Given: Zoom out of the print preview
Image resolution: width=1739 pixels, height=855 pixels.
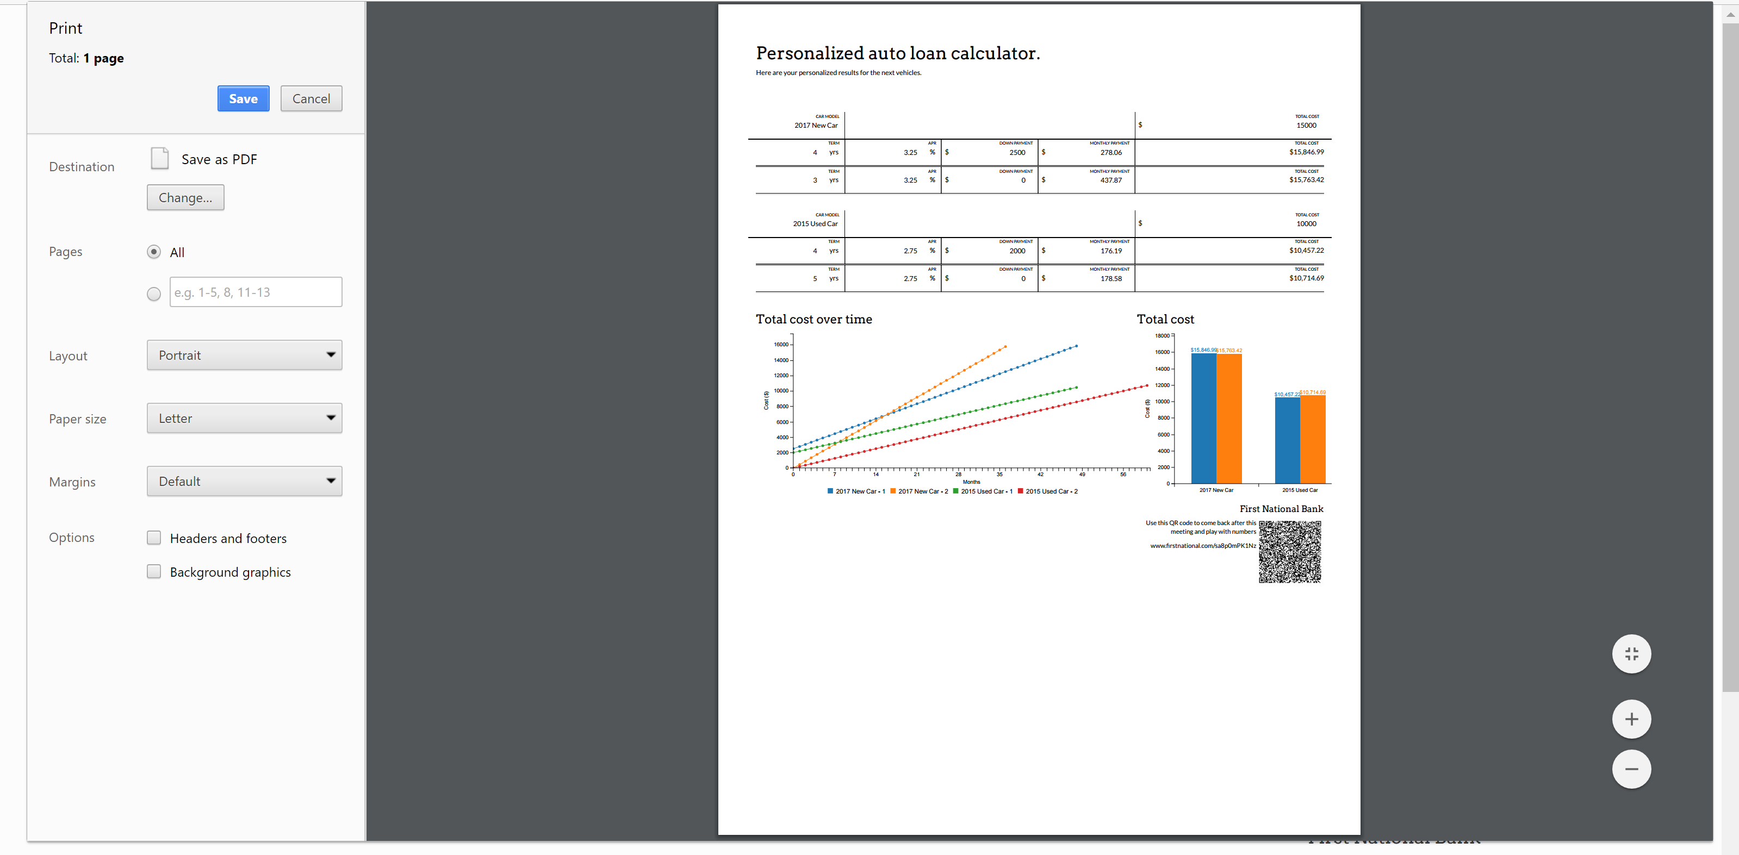Looking at the screenshot, I should click(1631, 769).
